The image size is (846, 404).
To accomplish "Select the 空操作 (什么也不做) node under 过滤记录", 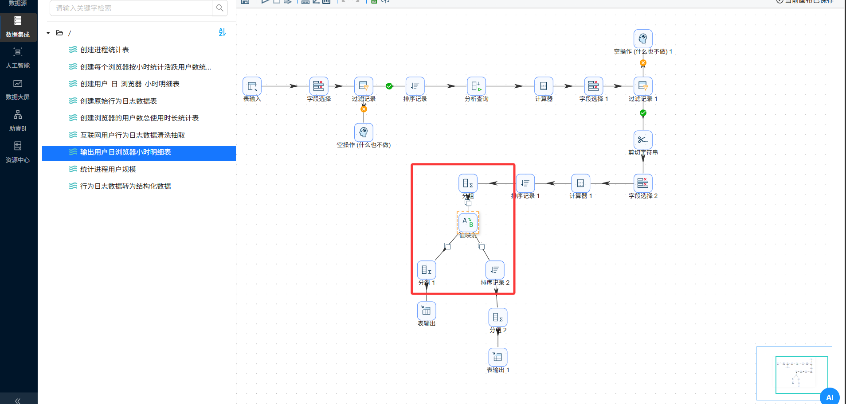I will [364, 132].
